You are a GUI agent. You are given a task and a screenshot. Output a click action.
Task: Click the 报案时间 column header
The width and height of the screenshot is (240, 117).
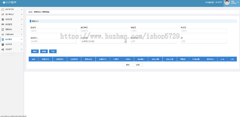[x=60, y=59]
